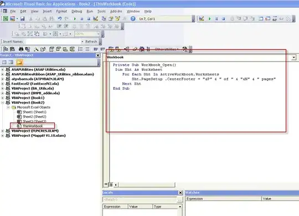Click the View Code icon in Project panel
This screenshot has width=299, height=216.
pyautogui.click(x=4, y=62)
